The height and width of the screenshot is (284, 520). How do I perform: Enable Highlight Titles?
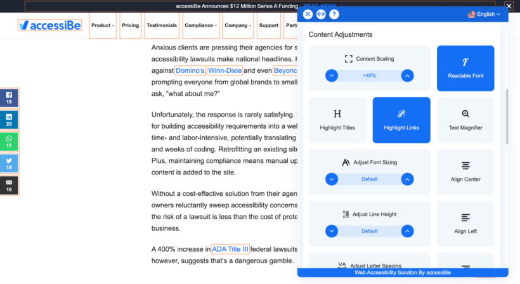click(x=337, y=120)
